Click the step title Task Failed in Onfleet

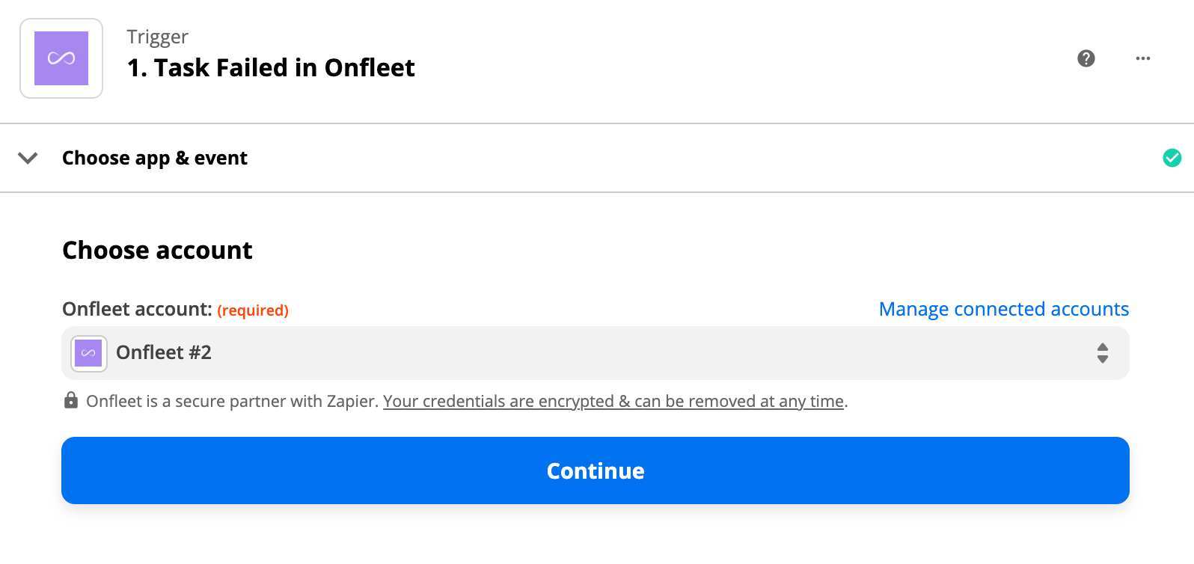click(271, 68)
